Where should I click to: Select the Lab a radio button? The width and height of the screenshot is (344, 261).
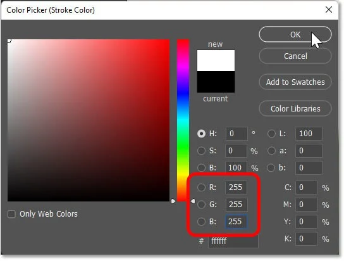tap(271, 151)
